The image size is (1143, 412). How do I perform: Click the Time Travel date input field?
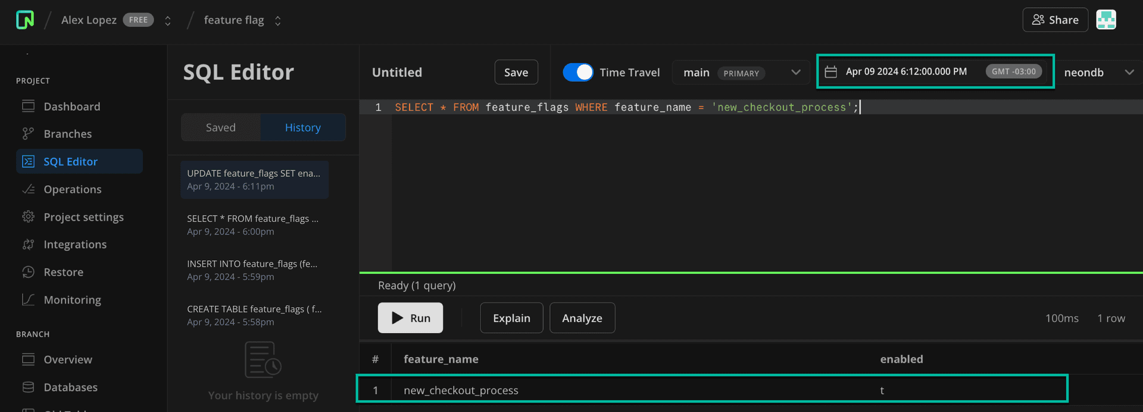click(905, 71)
